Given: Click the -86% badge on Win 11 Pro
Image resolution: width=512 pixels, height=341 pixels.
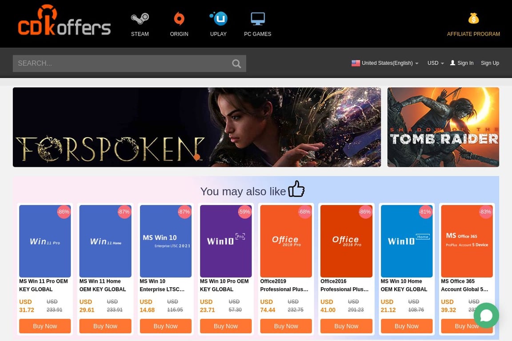Looking at the screenshot, I should [64, 212].
